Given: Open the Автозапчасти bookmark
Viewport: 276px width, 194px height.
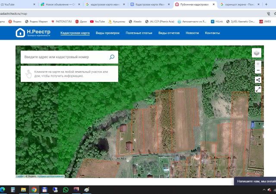Looking at the screenshot, I should click(x=192, y=22).
